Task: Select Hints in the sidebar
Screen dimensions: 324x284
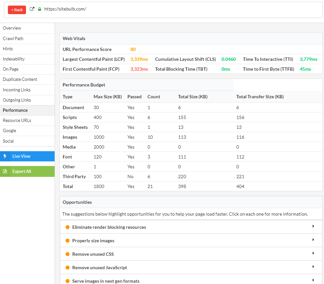Action: click(x=27, y=49)
